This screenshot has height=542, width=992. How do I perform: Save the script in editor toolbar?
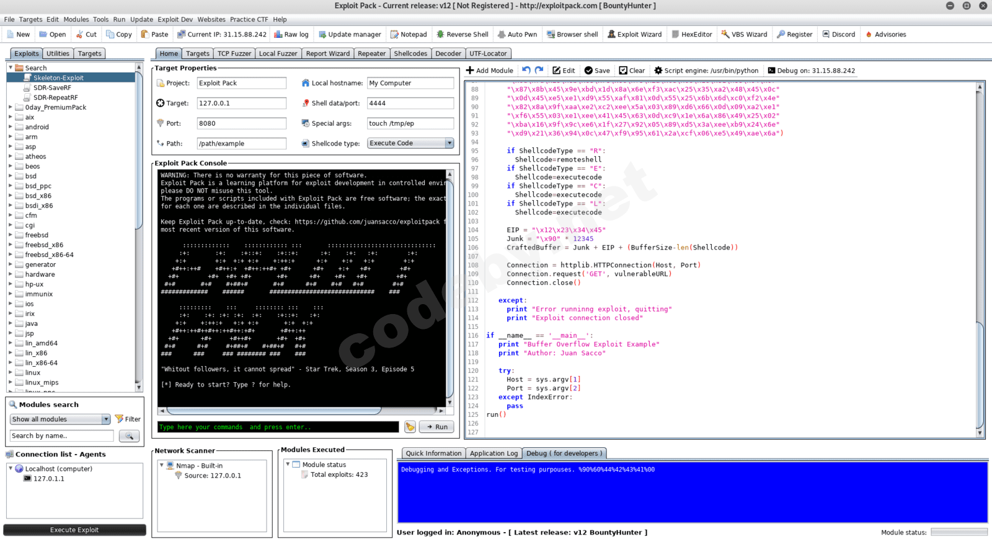click(596, 71)
